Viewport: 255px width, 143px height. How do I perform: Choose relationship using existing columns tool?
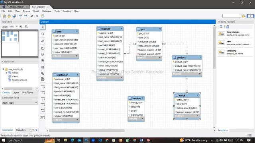tap(43, 118)
